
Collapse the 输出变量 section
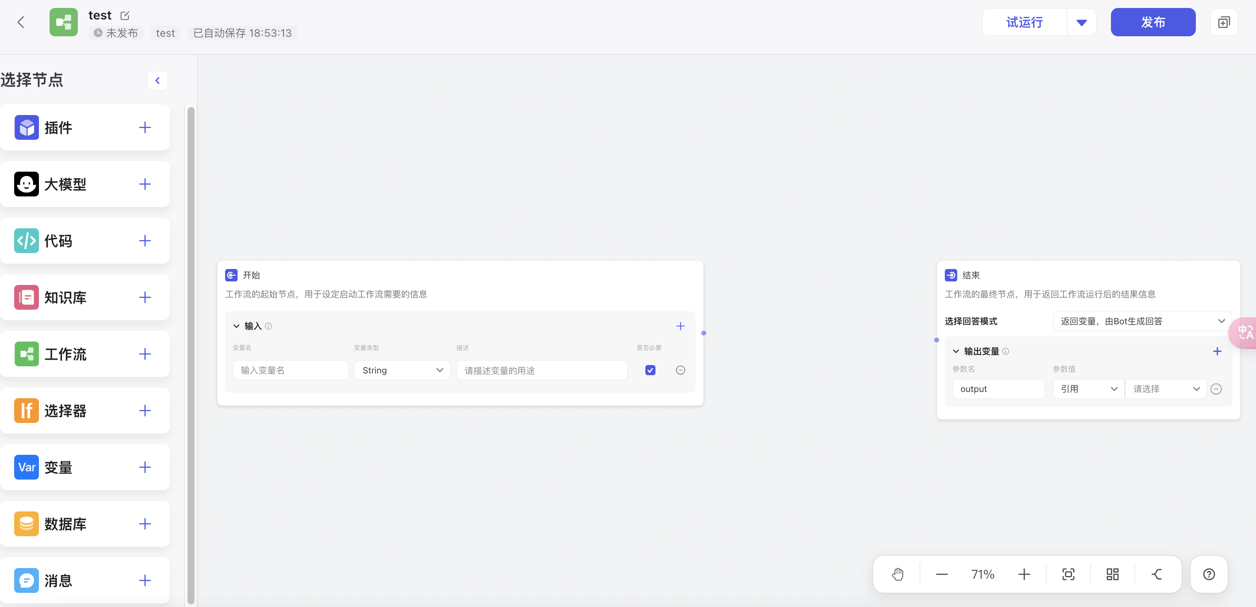tap(956, 351)
